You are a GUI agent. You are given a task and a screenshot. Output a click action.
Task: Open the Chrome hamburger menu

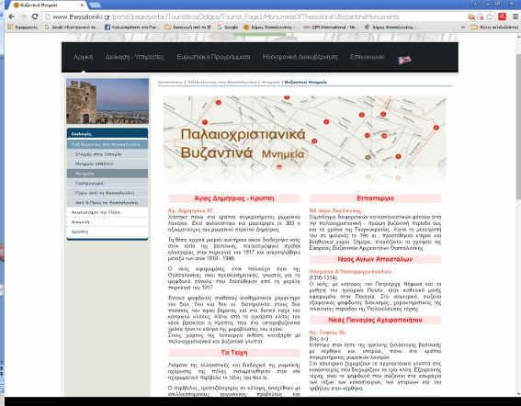coord(515,17)
